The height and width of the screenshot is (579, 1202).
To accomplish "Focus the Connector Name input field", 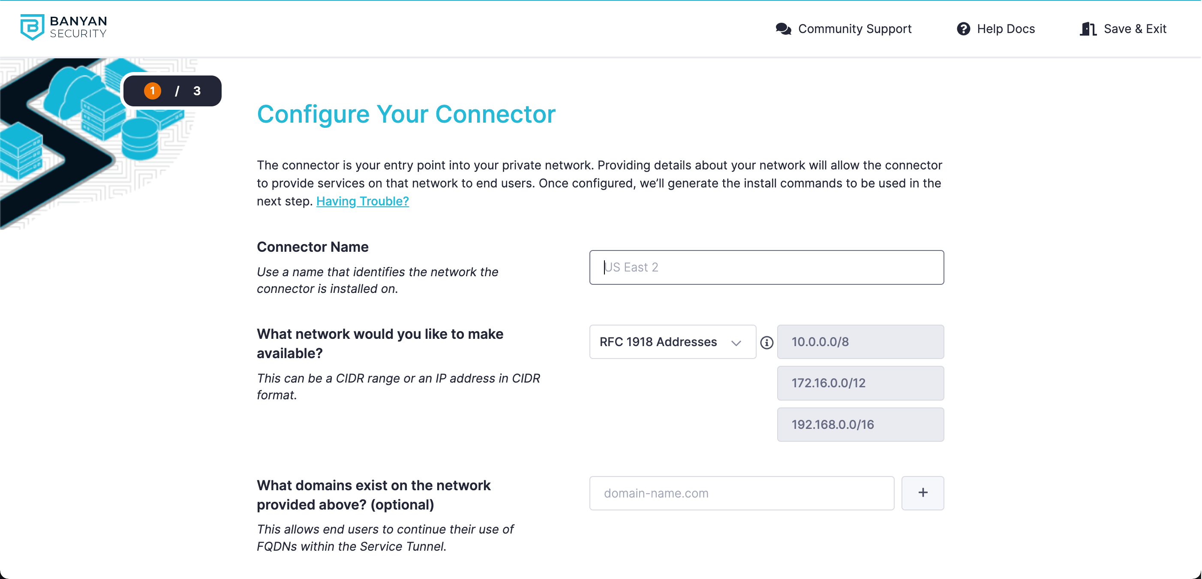I will 766,267.
